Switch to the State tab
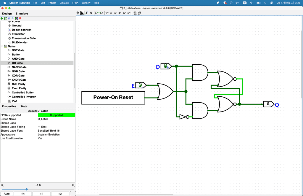The width and height of the screenshot is (303, 196). 24,106
